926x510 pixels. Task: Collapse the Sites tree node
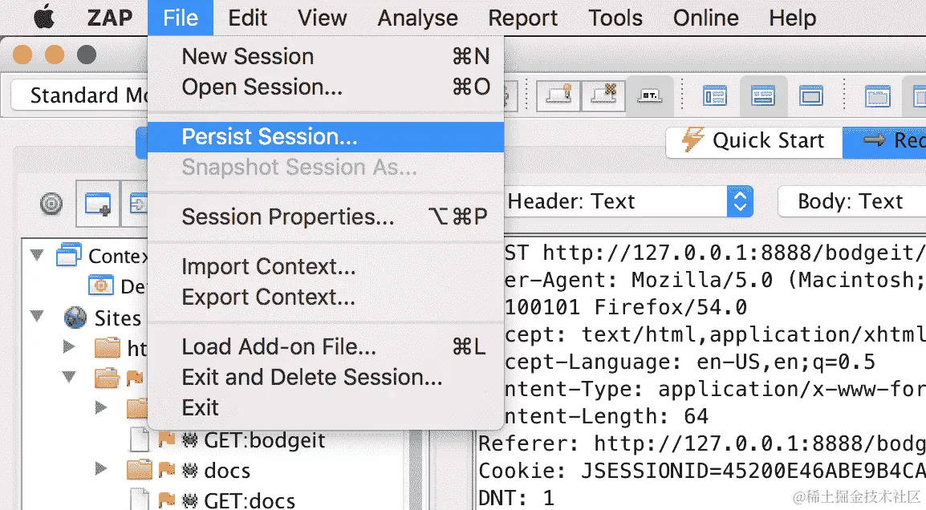click(x=37, y=317)
